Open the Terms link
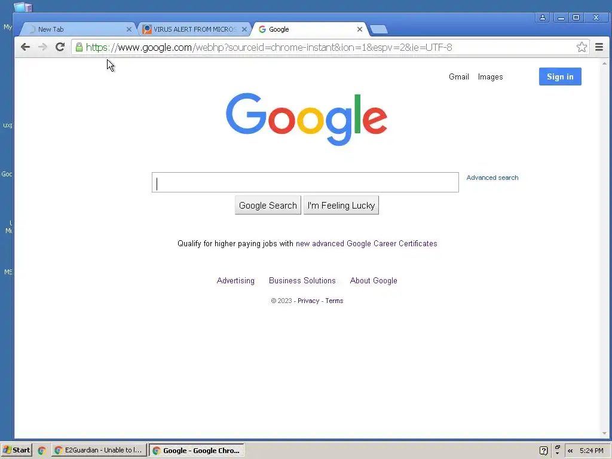 click(x=334, y=301)
